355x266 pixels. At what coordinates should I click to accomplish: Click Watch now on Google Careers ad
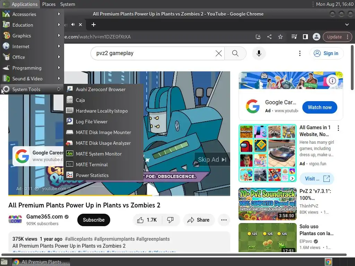pos(319,107)
